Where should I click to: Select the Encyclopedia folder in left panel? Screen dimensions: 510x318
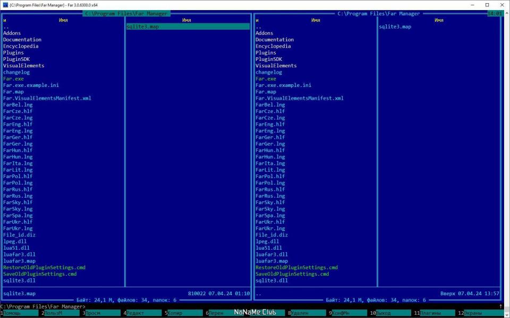(x=21, y=46)
